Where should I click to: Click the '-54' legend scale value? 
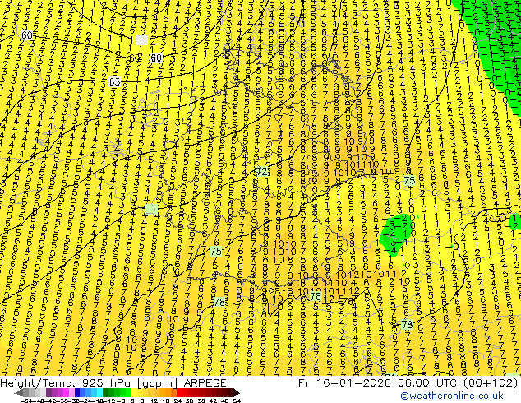[x=26, y=401]
